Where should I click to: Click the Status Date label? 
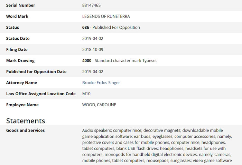[18, 39]
